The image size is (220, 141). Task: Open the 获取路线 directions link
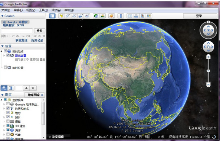(21, 41)
